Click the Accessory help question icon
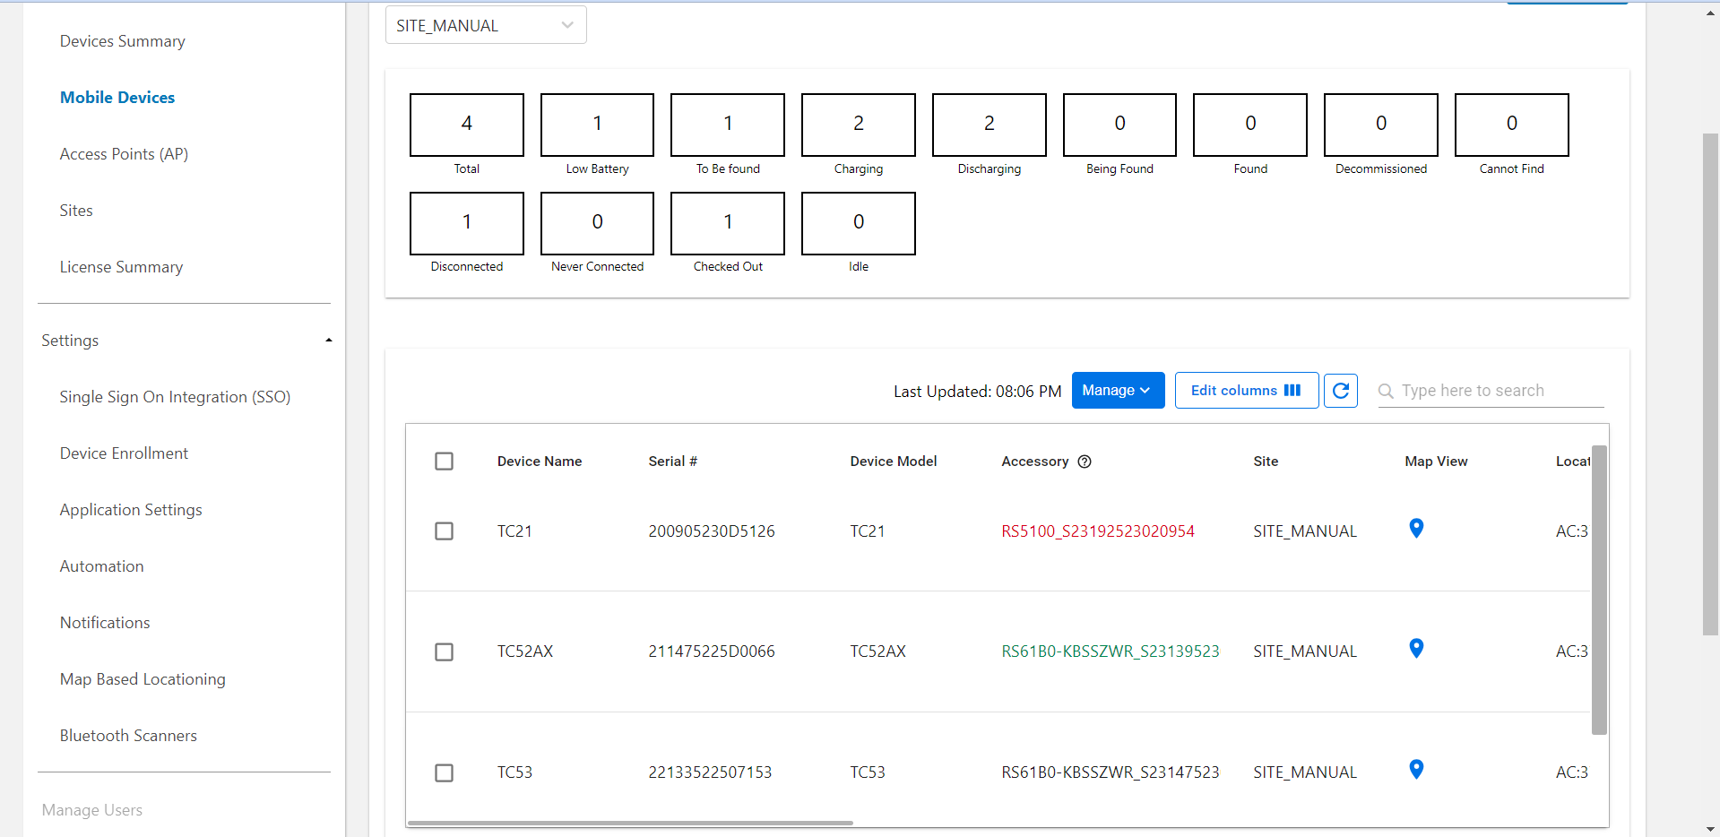The image size is (1720, 837). (x=1085, y=462)
